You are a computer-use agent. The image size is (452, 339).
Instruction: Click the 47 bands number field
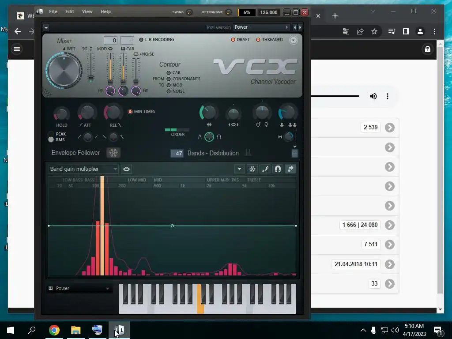coord(177,153)
